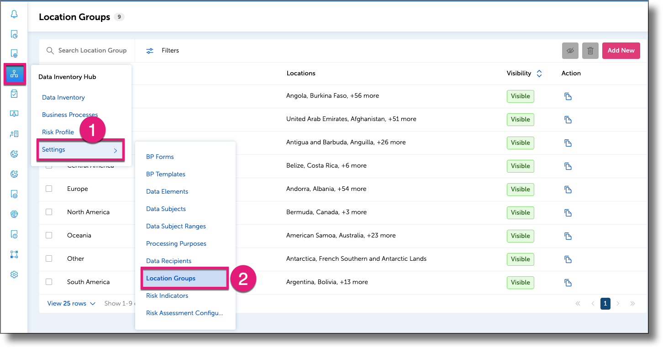Click the trash delete icon in the toolbar
This screenshot has width=663, height=348.
(590, 50)
